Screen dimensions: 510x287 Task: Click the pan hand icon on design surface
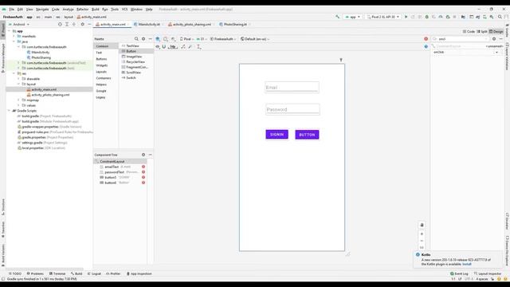tap(422, 225)
